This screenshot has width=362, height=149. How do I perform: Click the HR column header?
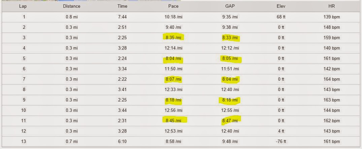(332, 6)
